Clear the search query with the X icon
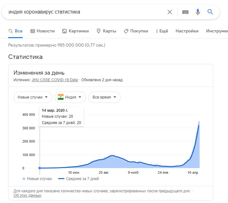 click(x=170, y=12)
